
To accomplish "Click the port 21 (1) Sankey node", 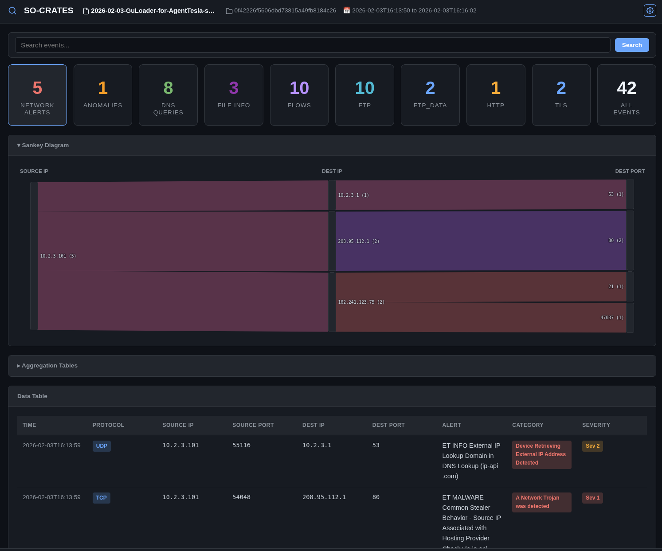I will 630,286.
